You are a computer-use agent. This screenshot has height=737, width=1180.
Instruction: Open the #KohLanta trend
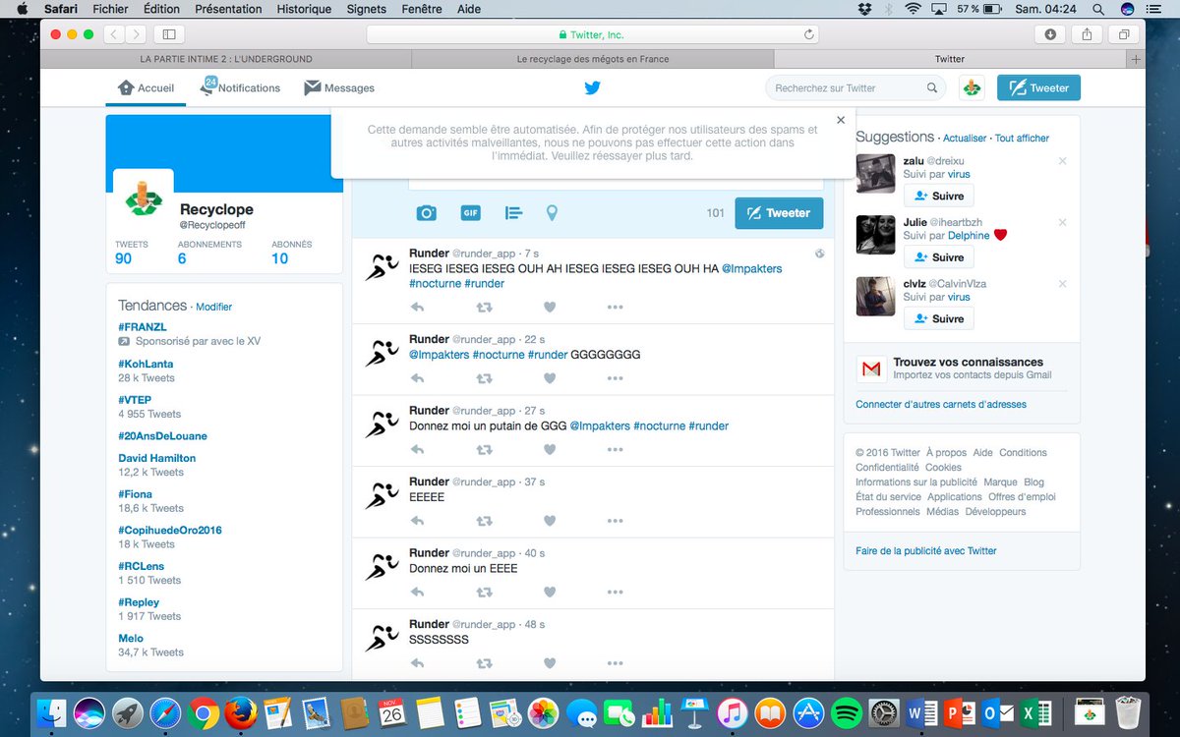[146, 364]
